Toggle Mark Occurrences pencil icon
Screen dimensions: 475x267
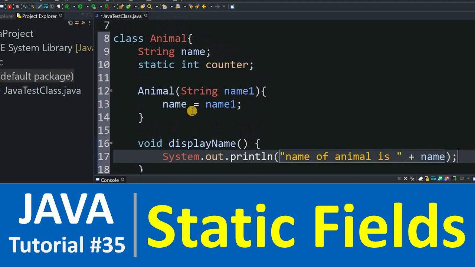pos(39,7)
